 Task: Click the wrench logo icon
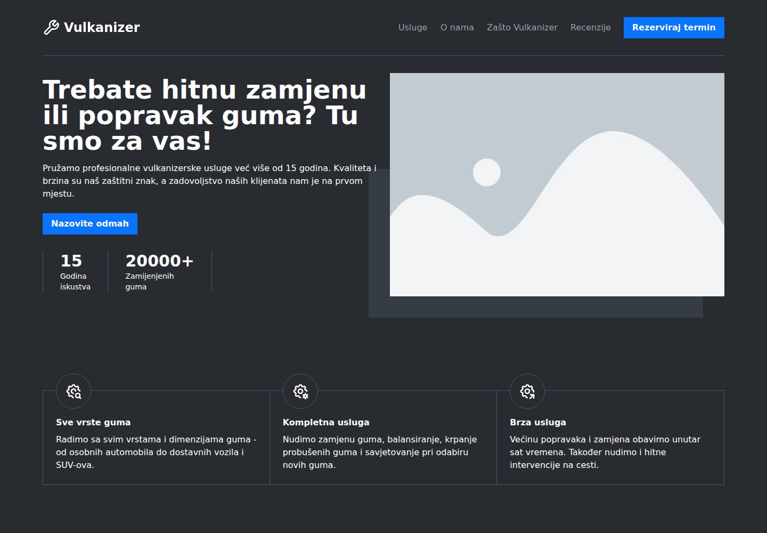pyautogui.click(x=51, y=27)
